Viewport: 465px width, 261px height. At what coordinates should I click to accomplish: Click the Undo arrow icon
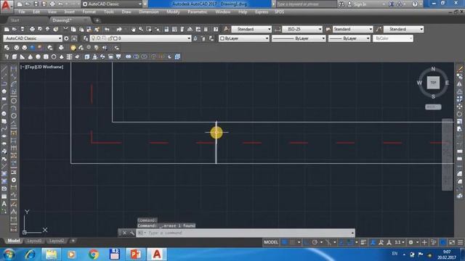[107, 29]
